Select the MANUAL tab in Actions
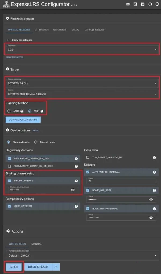This screenshot has height=274, width=161. (36, 244)
